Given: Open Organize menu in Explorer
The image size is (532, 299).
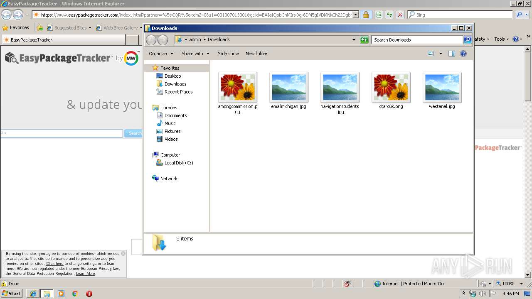Looking at the screenshot, I should (x=161, y=54).
